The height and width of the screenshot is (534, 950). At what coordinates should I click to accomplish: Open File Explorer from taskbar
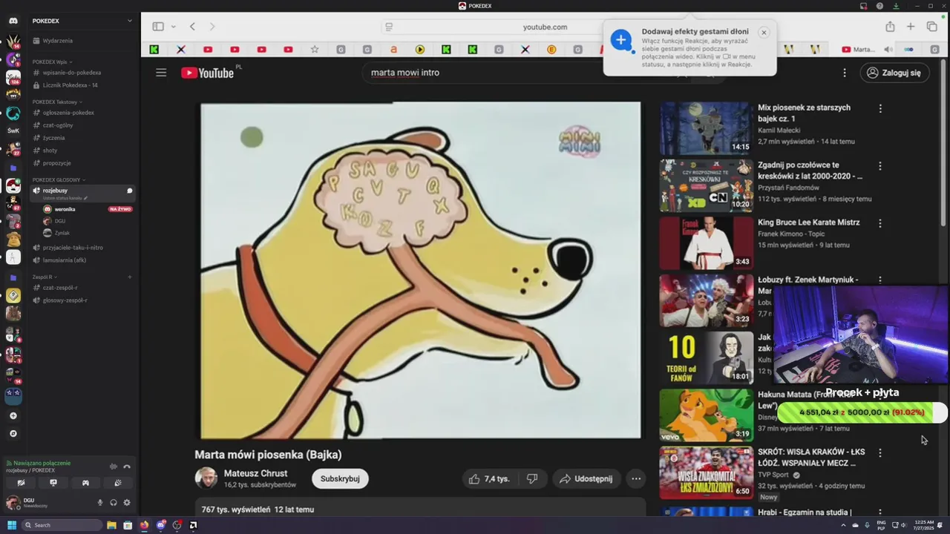point(111,525)
